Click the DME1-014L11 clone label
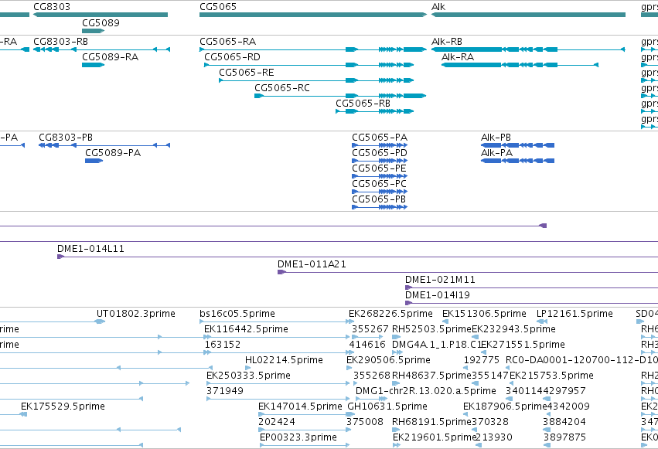 click(x=90, y=249)
